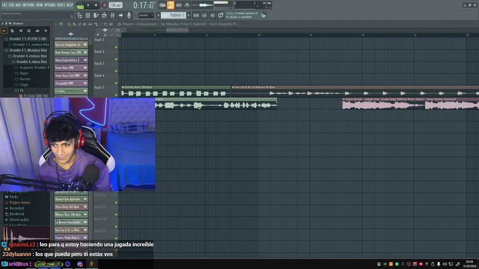The image size is (479, 269).
Task: Open the TOOLS menu
Action: pos(61,5)
